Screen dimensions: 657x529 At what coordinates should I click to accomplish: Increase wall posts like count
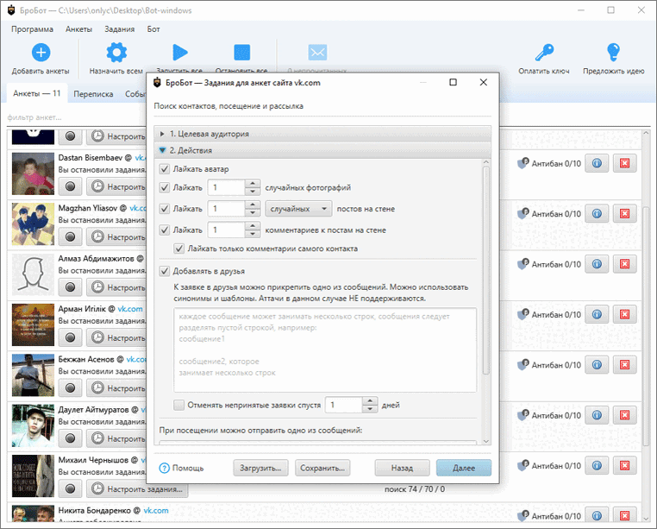tap(253, 205)
